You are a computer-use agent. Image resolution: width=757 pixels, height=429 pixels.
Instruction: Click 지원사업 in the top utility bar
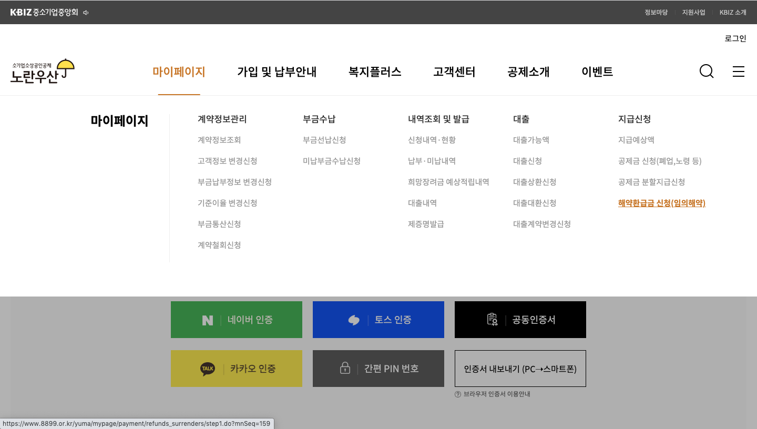click(x=694, y=12)
